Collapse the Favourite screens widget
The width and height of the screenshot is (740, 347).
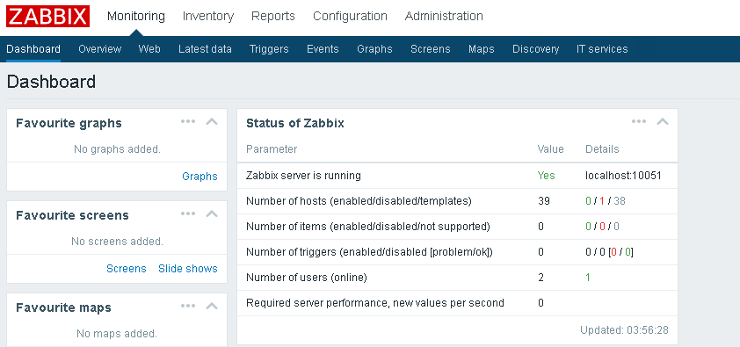212,213
